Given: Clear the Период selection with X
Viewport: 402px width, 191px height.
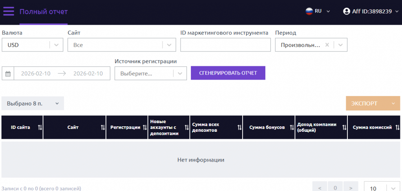Looking at the screenshot, I should (x=327, y=45).
